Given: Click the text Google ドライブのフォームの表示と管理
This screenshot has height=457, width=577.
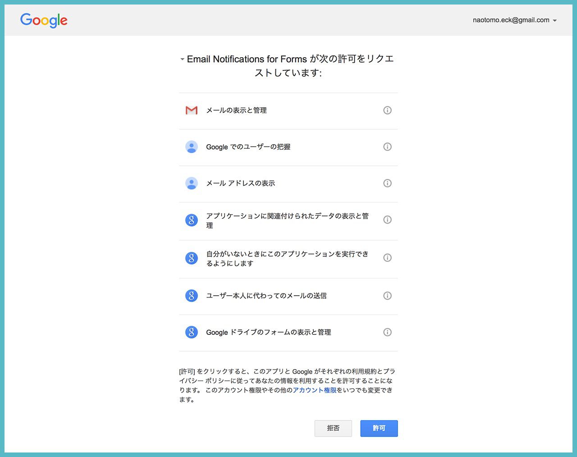Looking at the screenshot, I should (269, 332).
